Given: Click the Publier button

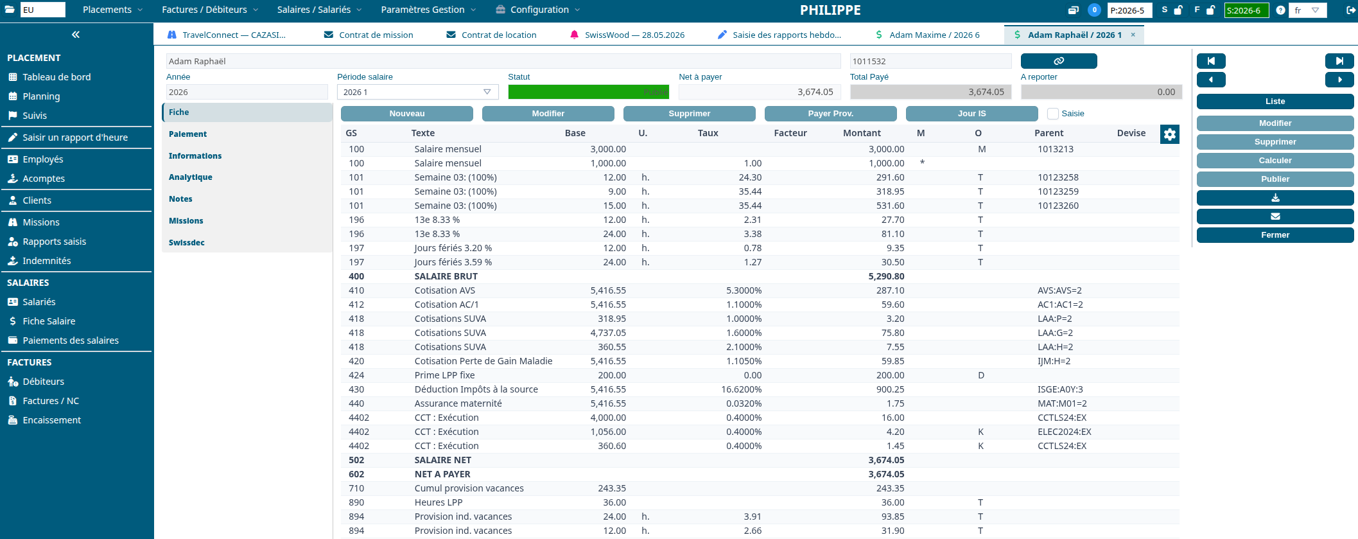Looking at the screenshot, I should click(x=1275, y=179).
